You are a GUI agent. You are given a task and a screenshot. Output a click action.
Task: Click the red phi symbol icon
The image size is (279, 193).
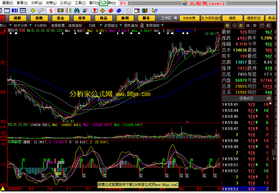111,11
